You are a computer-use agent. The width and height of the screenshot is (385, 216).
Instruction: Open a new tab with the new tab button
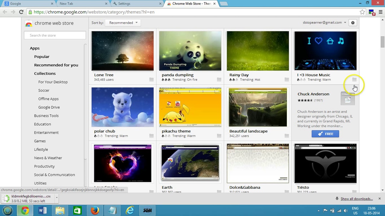(223, 4)
